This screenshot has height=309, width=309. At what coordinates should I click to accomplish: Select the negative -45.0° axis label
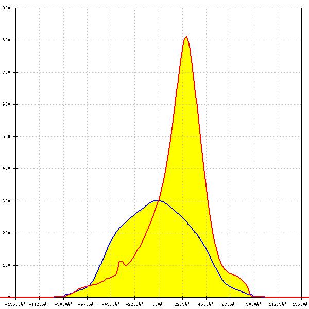[111, 304]
